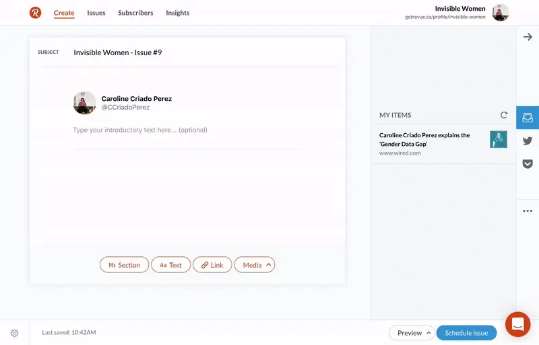Open the Pocket source icon
Image resolution: width=539 pixels, height=345 pixels.
click(528, 163)
